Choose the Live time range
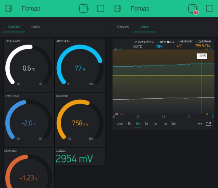The height and width of the screenshot is (188, 218). pos(120,123)
